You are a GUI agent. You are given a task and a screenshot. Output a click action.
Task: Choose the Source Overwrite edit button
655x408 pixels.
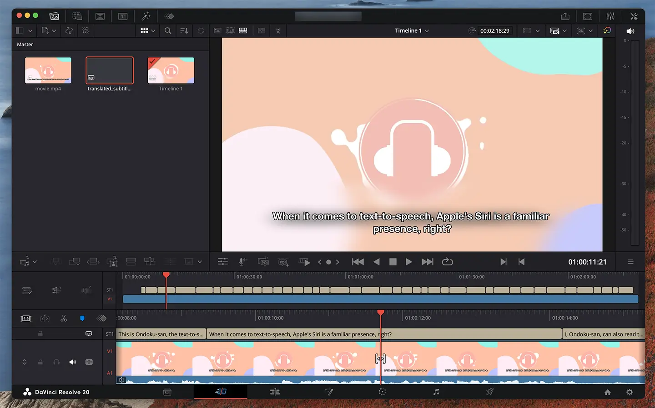[x=149, y=262]
